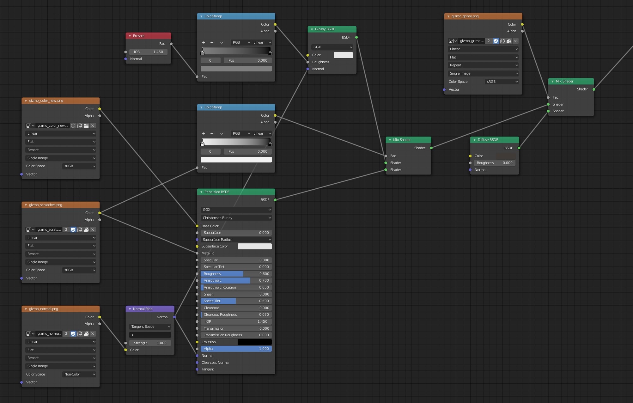Open Non-Color color space dropdown on gizmo_normal
The width and height of the screenshot is (633, 403).
79,374
